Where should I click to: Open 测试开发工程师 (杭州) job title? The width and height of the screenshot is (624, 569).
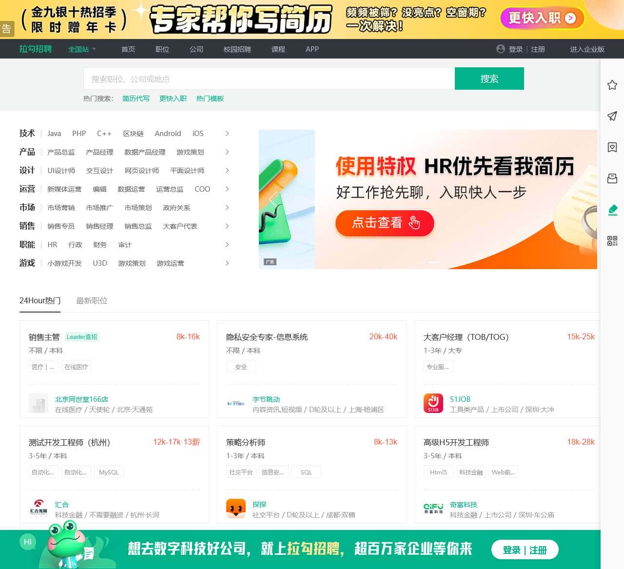[70, 442]
